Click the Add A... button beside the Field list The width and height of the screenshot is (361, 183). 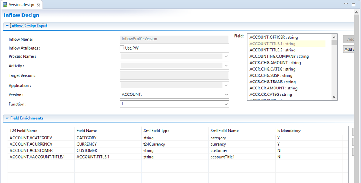tap(348, 49)
